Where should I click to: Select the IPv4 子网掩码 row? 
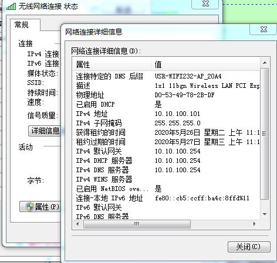click(167, 123)
